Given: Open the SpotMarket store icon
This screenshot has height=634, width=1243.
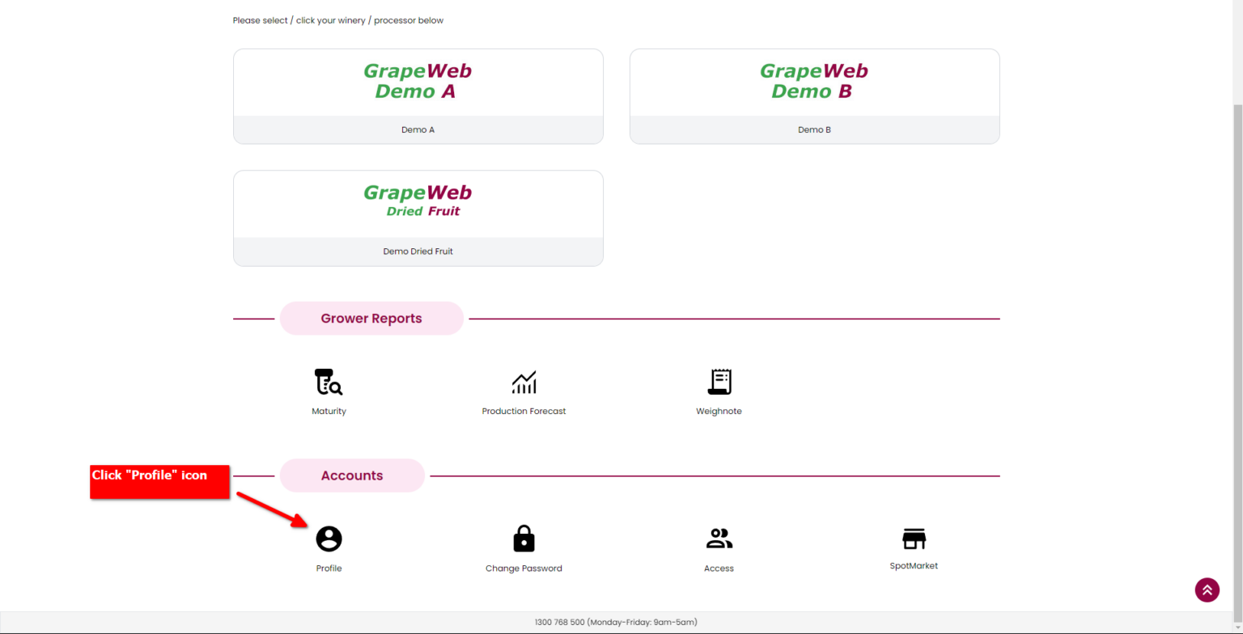Looking at the screenshot, I should [x=914, y=539].
